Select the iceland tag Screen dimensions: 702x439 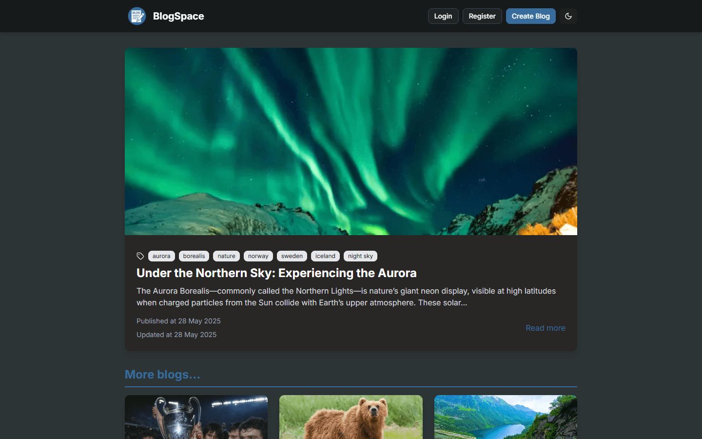click(325, 256)
